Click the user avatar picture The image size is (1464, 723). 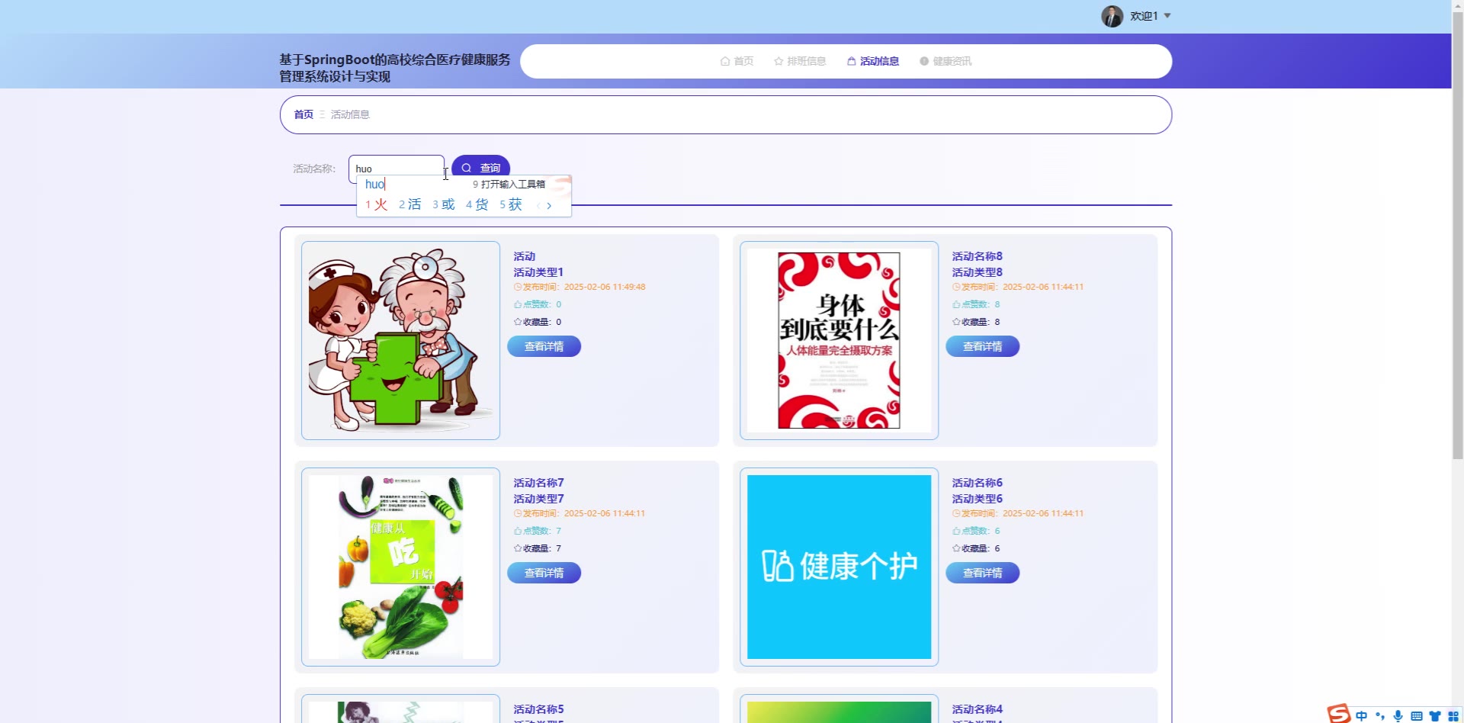1112,16
